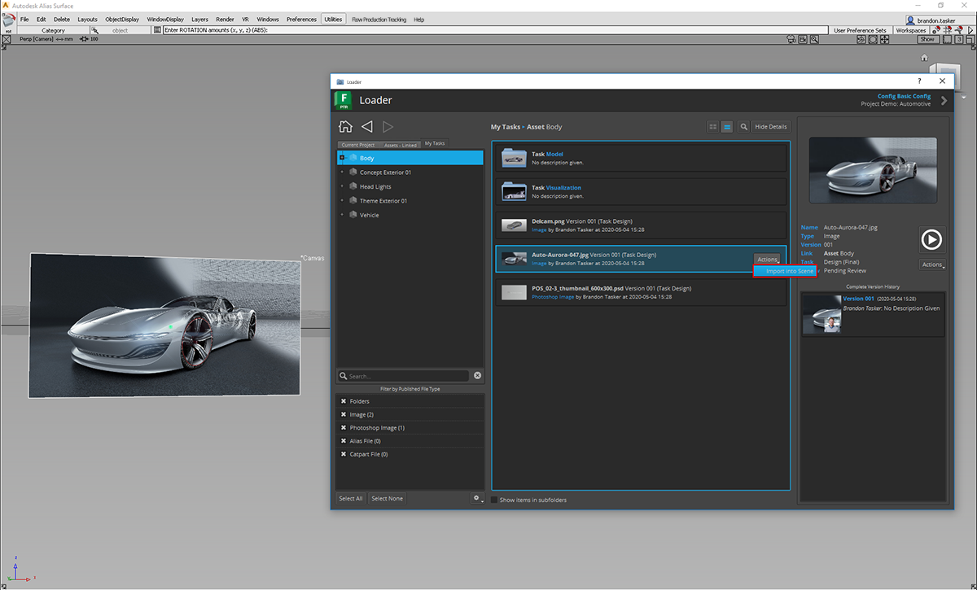Switch Loader to list view
The width and height of the screenshot is (977, 590).
point(727,127)
